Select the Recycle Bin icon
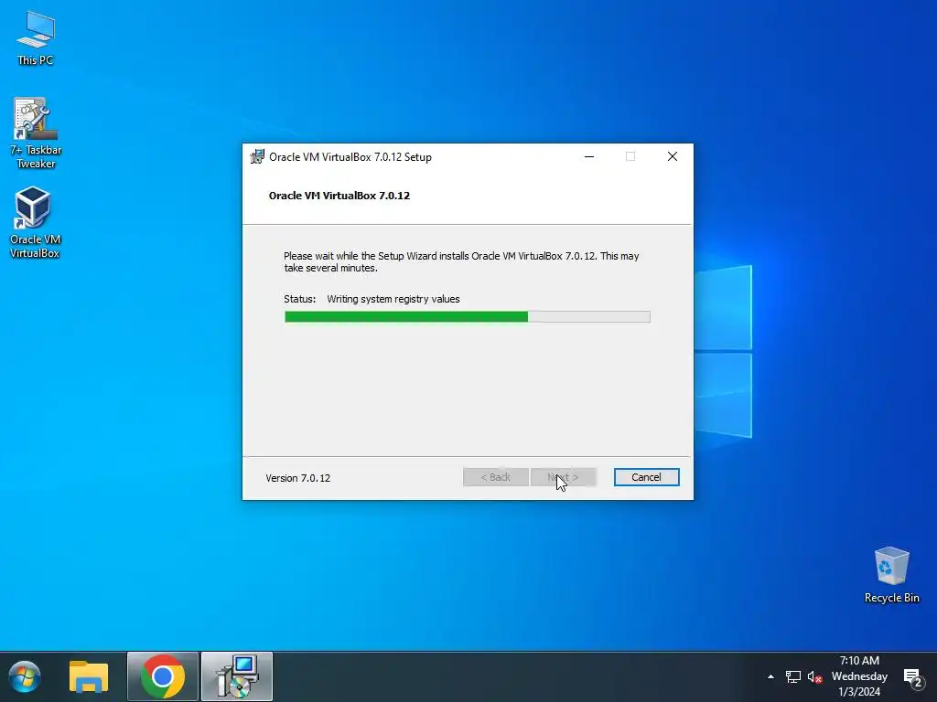Image resolution: width=937 pixels, height=702 pixels. 891,575
